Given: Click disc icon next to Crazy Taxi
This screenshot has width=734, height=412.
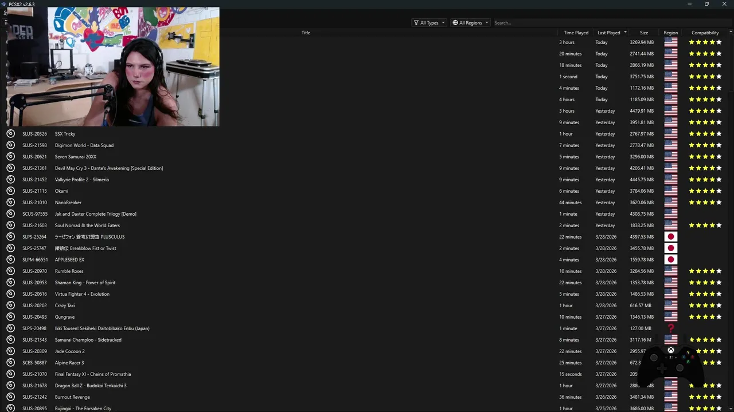Looking at the screenshot, I should (x=10, y=306).
